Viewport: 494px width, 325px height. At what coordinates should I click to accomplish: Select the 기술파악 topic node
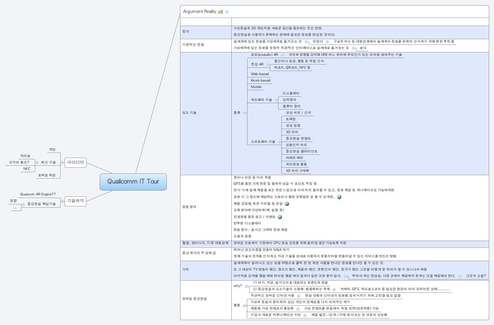point(75,201)
